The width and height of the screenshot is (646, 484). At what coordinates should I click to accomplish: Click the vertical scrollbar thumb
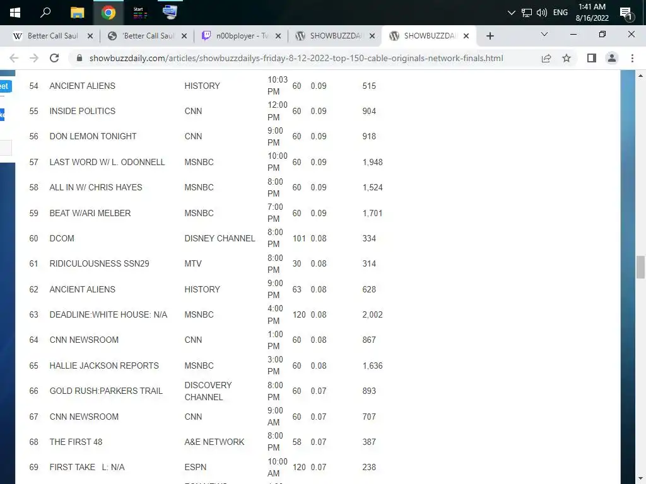pos(640,267)
